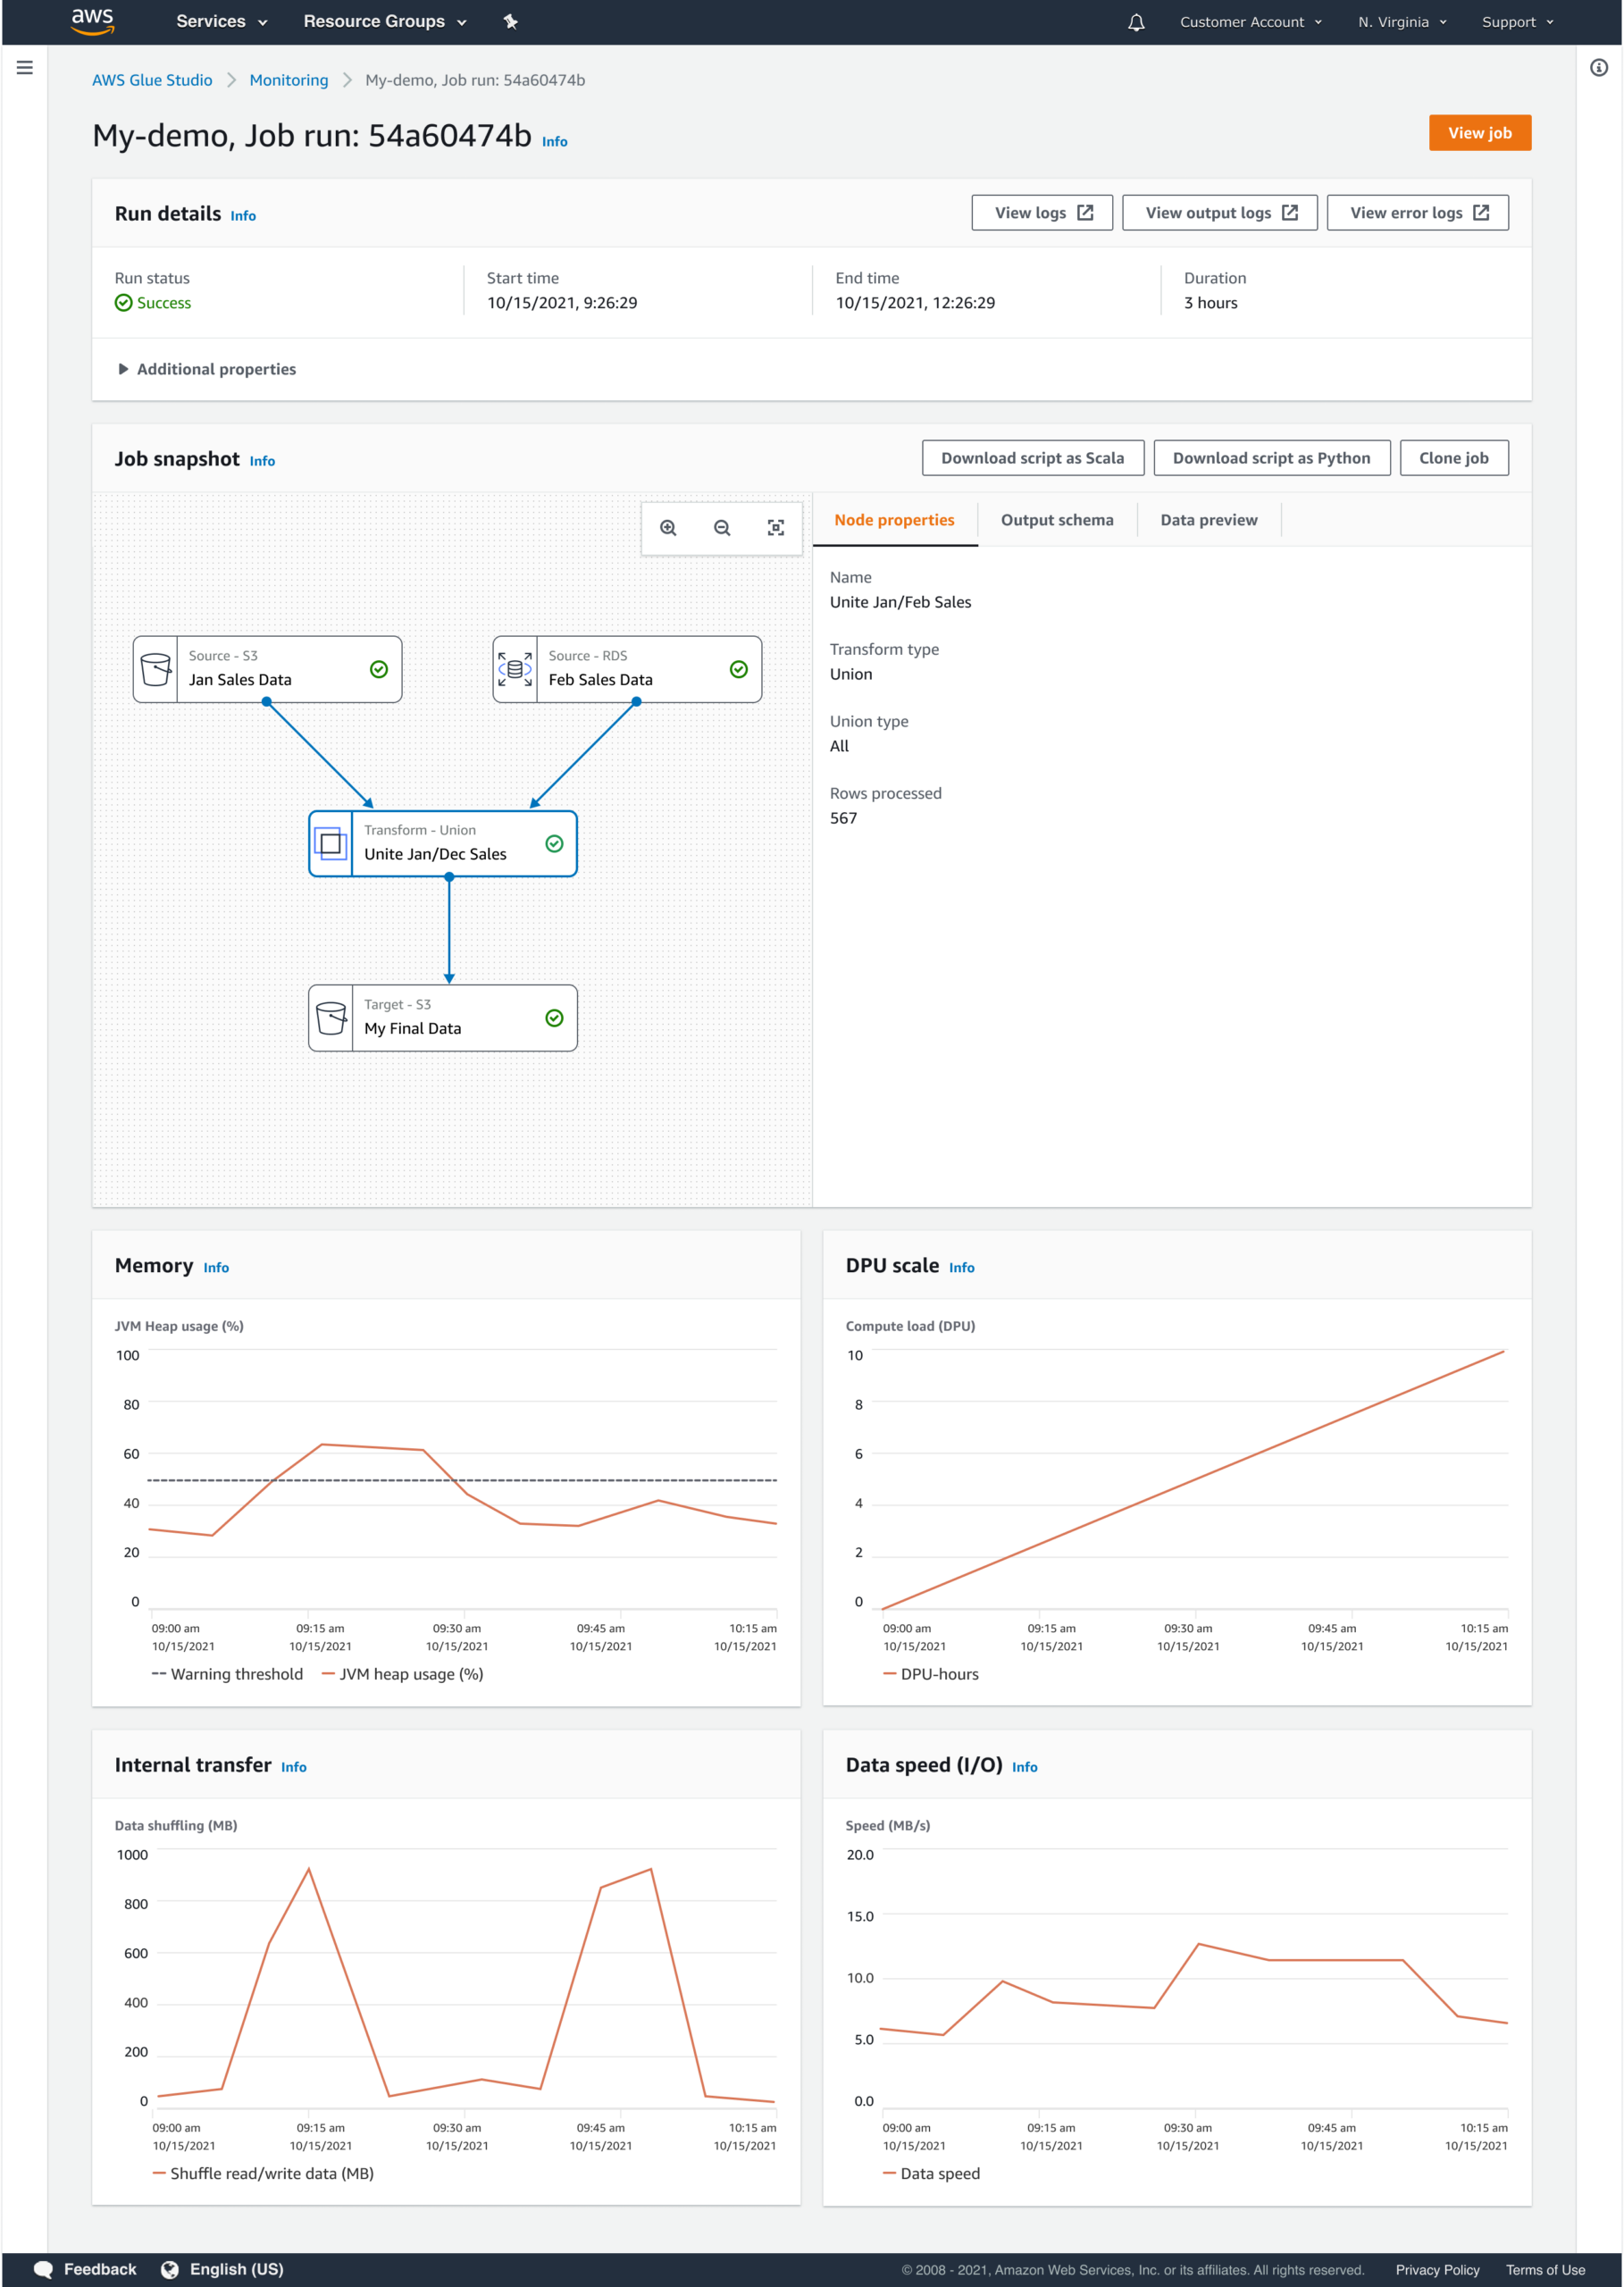Click the fit-to-view canvas icon

click(775, 528)
